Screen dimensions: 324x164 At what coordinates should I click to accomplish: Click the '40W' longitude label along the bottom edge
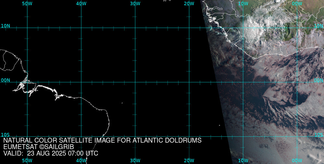point(81,161)
